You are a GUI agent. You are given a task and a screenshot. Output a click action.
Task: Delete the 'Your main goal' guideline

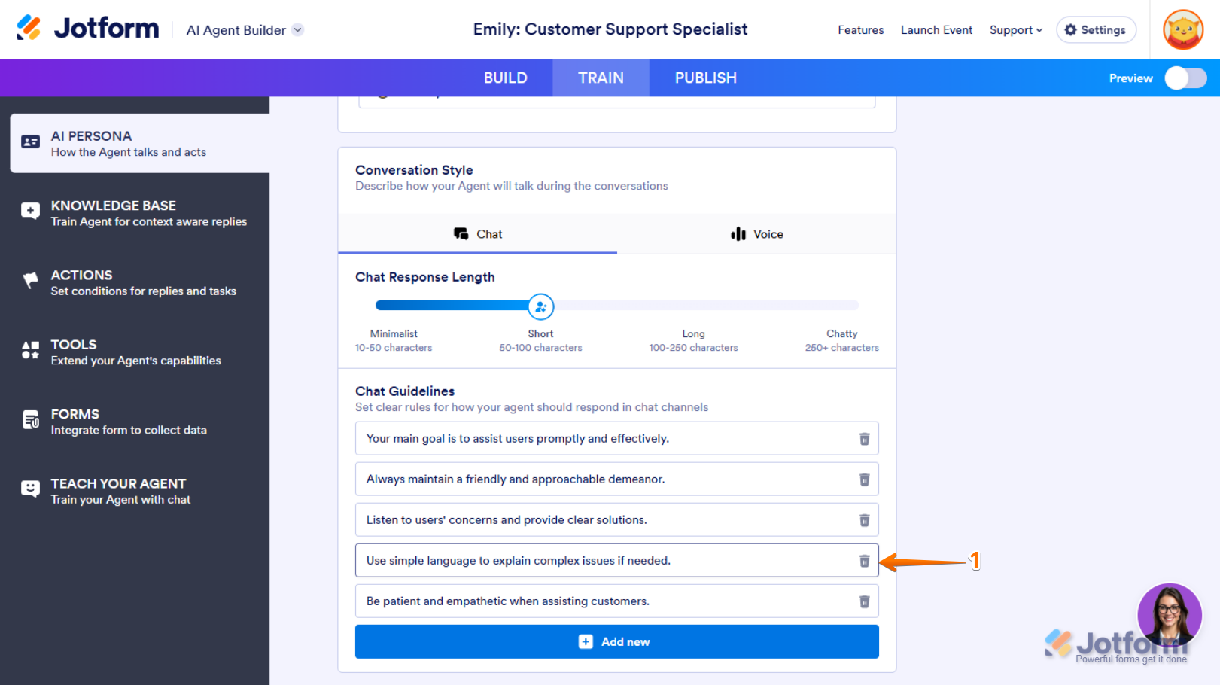click(864, 439)
